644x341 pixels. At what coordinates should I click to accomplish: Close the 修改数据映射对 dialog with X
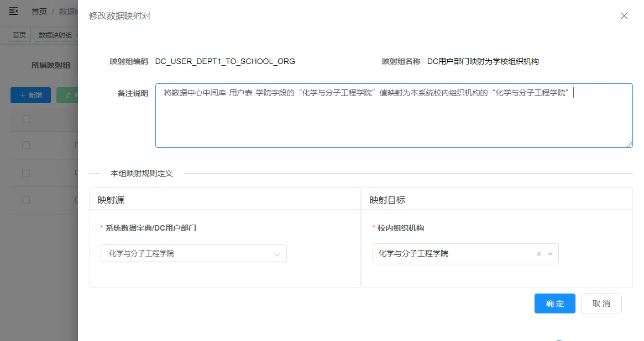tap(624, 15)
